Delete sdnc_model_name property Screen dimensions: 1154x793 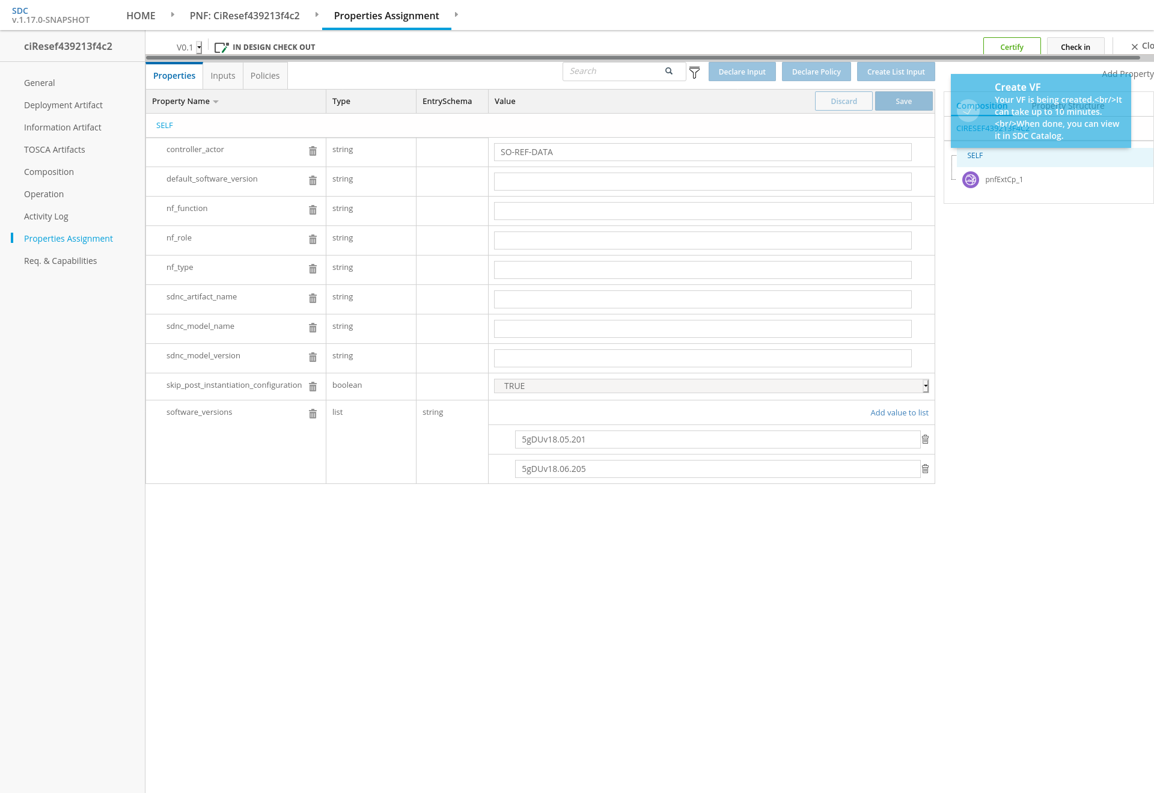313,328
